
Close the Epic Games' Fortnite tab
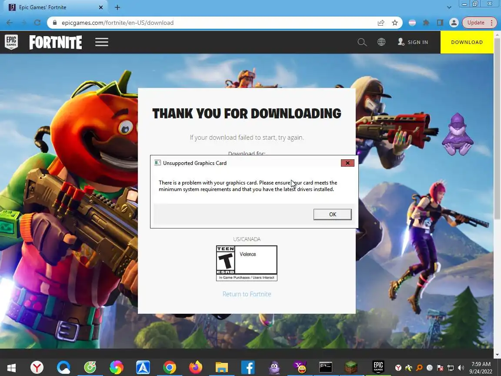[x=100, y=7]
